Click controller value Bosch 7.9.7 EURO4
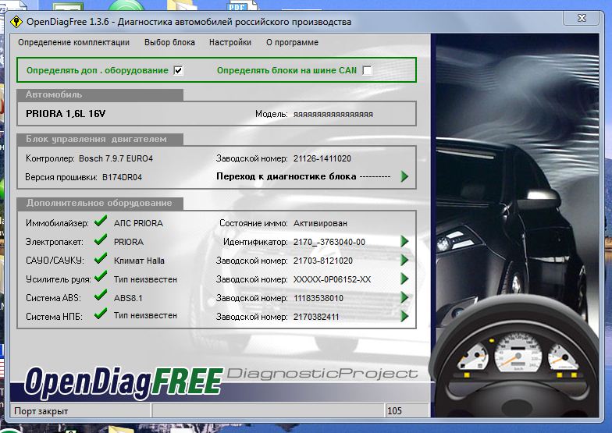The height and width of the screenshot is (433, 612). pos(116,158)
